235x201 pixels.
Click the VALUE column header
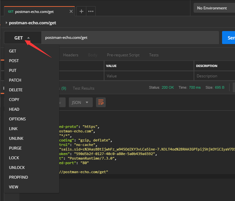[111, 66]
